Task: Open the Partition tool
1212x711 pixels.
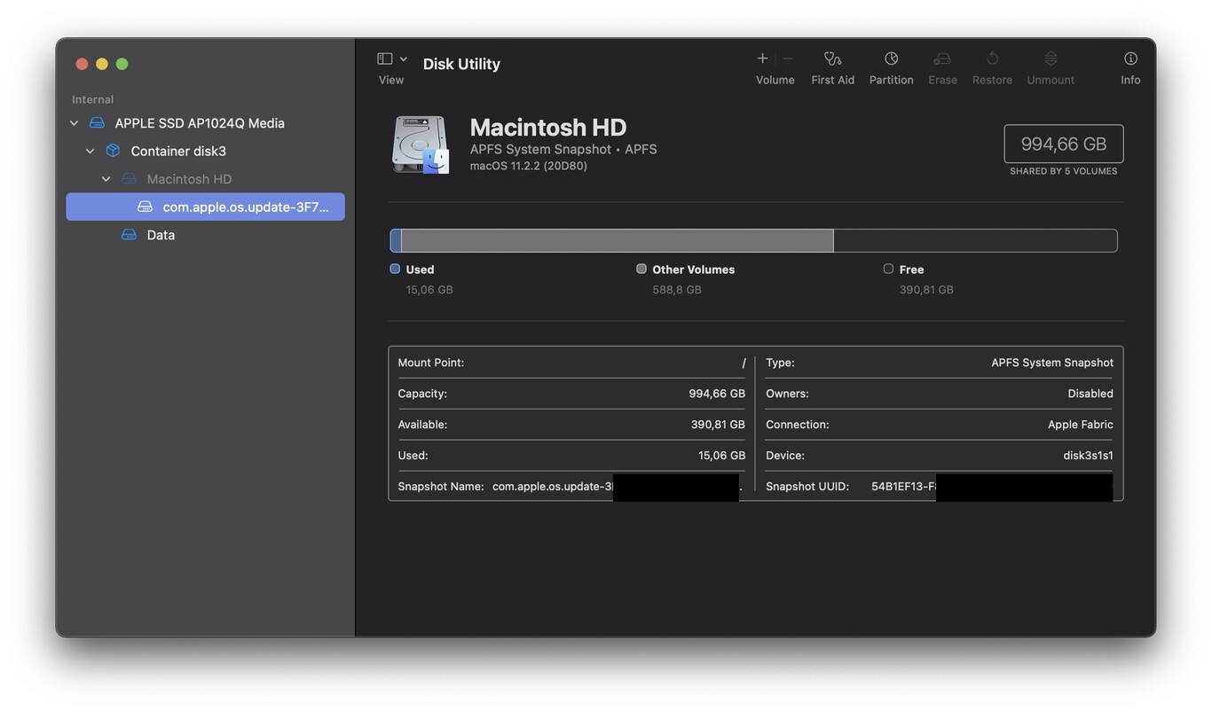Action: pyautogui.click(x=891, y=64)
